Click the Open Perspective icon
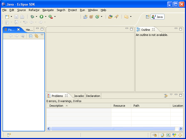Viewport: 186px width, 139px height. click(x=148, y=17)
